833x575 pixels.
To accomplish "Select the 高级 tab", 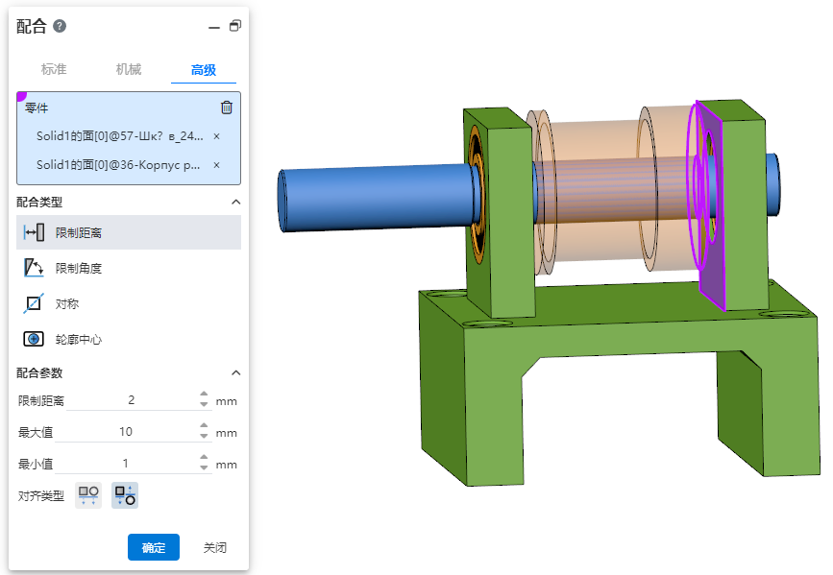I will pos(204,70).
